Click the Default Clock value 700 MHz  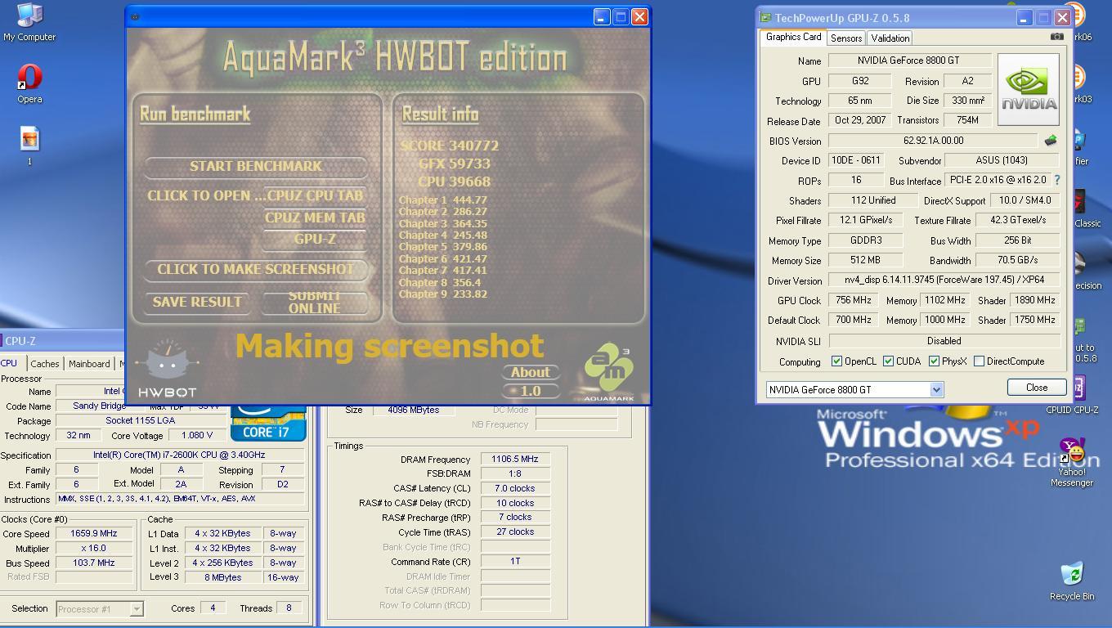pos(853,321)
